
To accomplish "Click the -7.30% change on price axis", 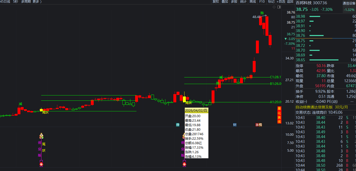I will 290,44.
